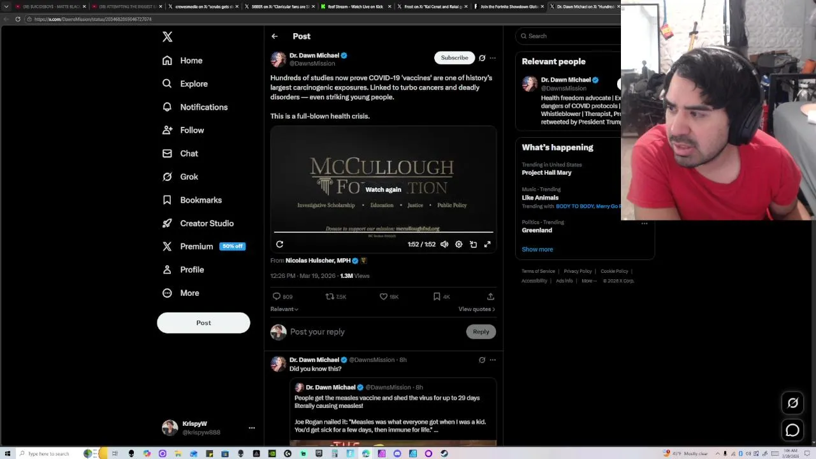The image size is (816, 459).
Task: Switch to crewsmedia on X tab
Action: [203, 7]
